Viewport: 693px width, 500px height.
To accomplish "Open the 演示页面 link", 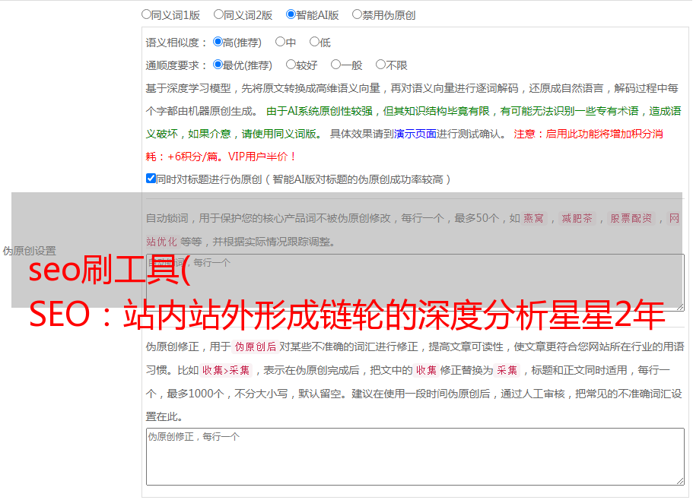I will coord(415,134).
